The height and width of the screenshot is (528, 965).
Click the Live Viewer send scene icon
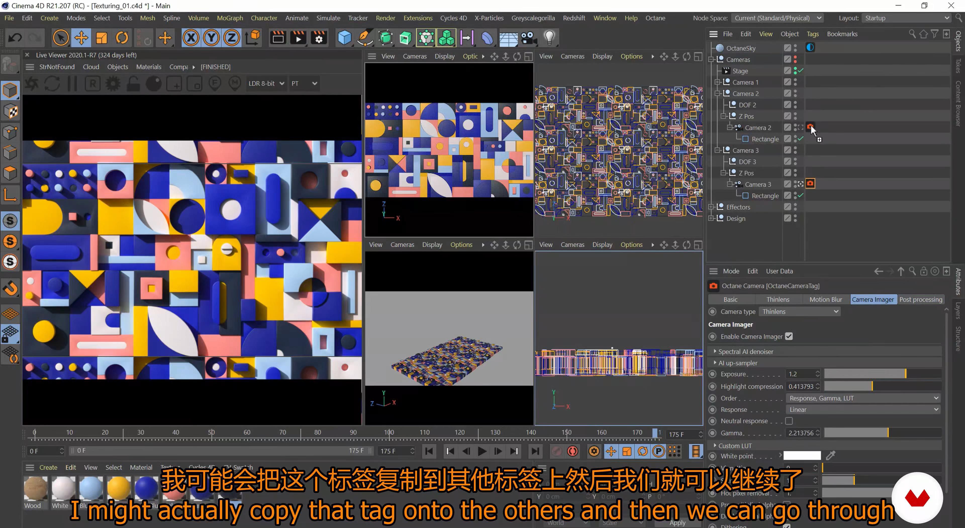tap(32, 83)
